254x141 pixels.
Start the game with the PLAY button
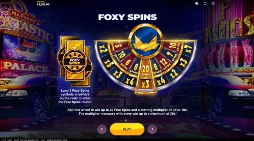tap(127, 129)
